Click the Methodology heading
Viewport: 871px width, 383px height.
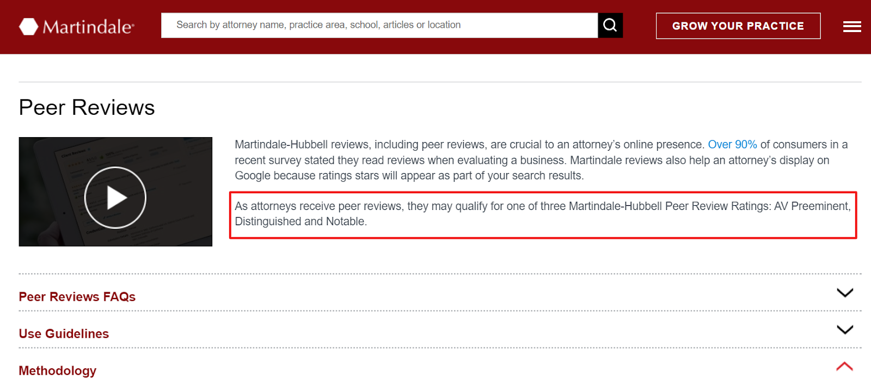pyautogui.click(x=58, y=370)
